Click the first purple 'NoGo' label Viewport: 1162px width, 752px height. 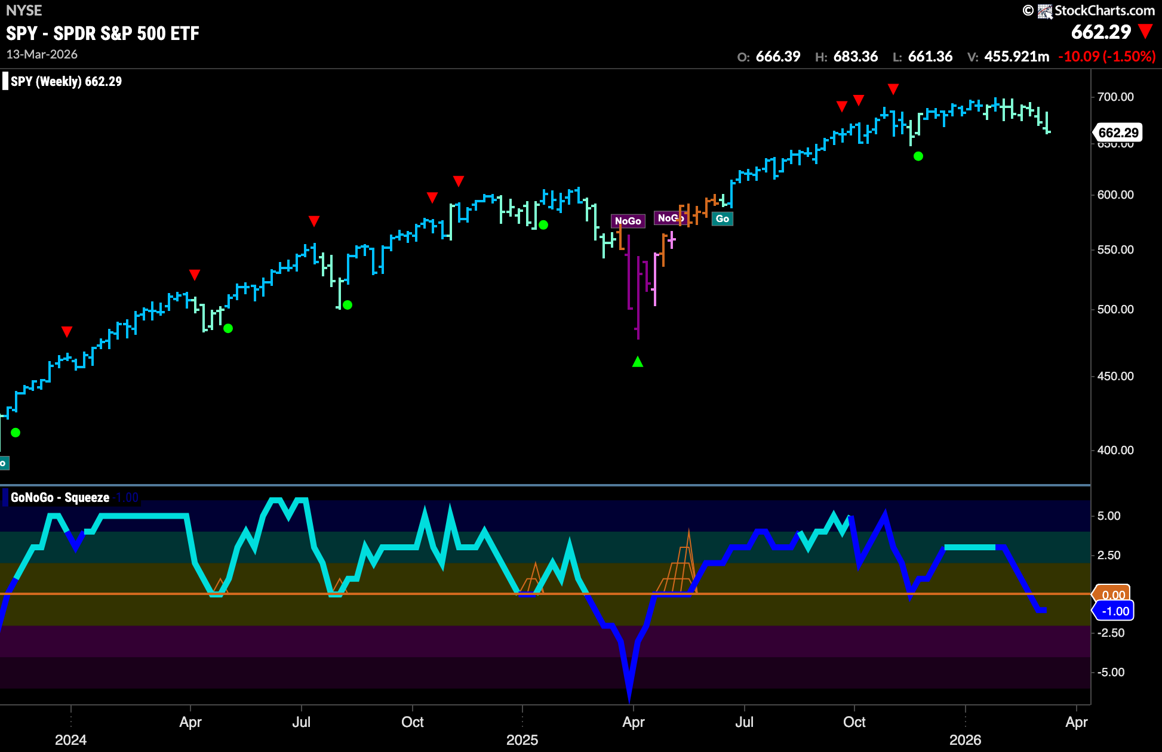point(628,221)
